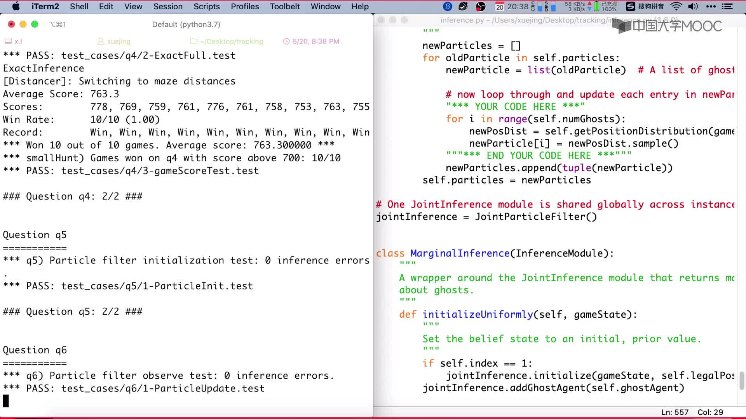Click the blue B menu bar icon

tap(448, 6)
